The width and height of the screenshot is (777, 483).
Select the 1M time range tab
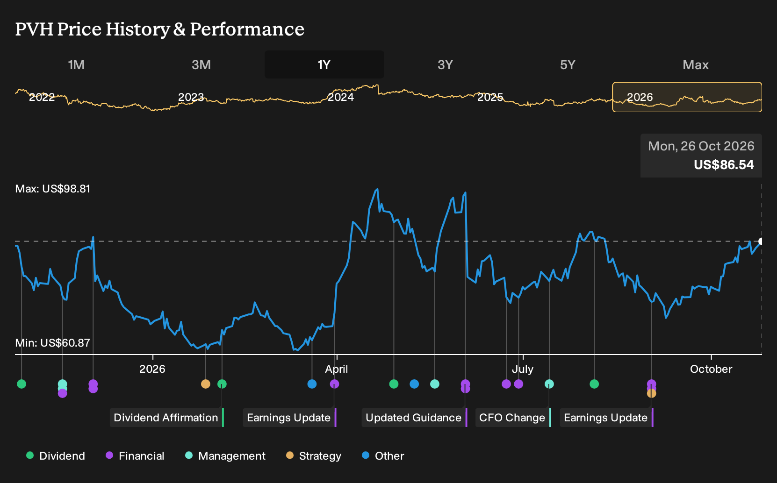[76, 64]
